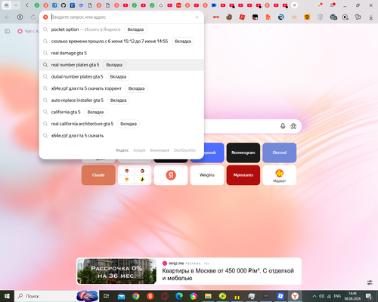378x302 pixels.
Task: Open the downloads arrow icon
Action: 370,17
